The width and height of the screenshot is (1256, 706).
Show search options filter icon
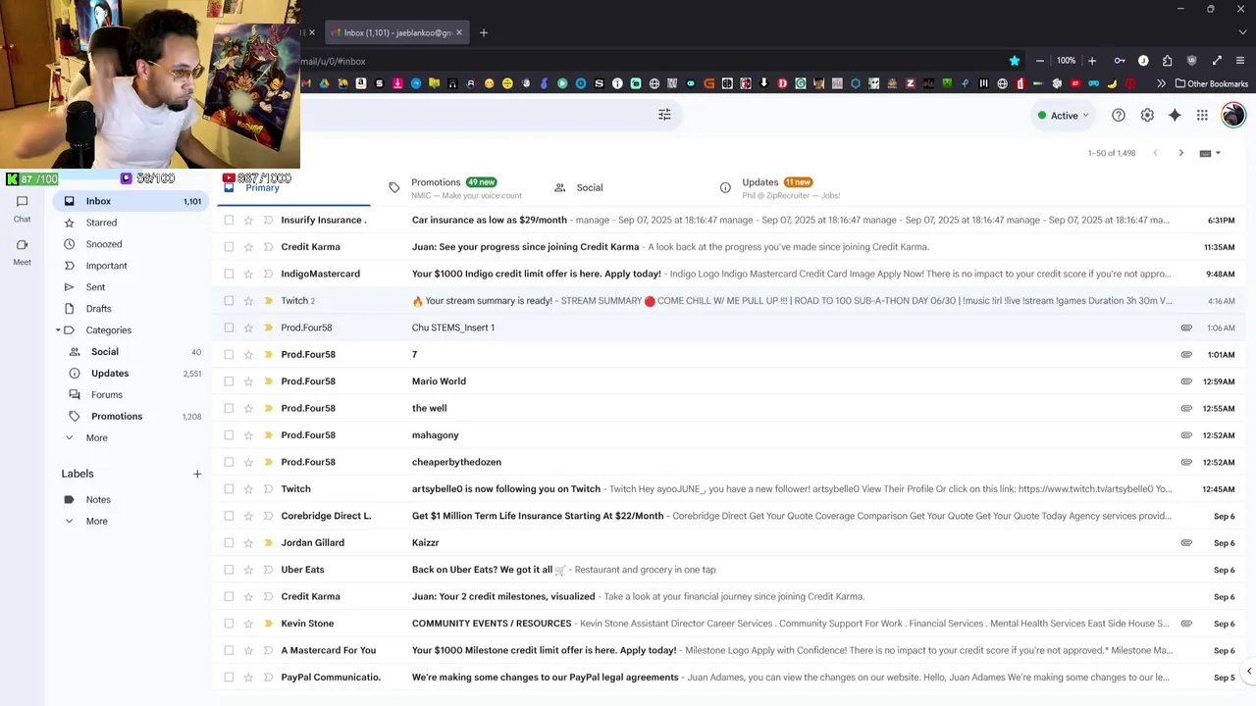point(664,115)
